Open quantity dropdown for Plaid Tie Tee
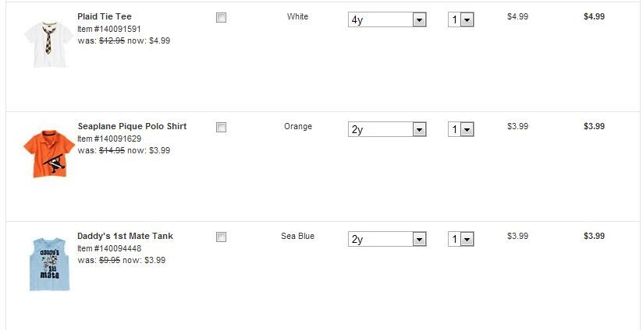643x330 pixels. coord(461,20)
